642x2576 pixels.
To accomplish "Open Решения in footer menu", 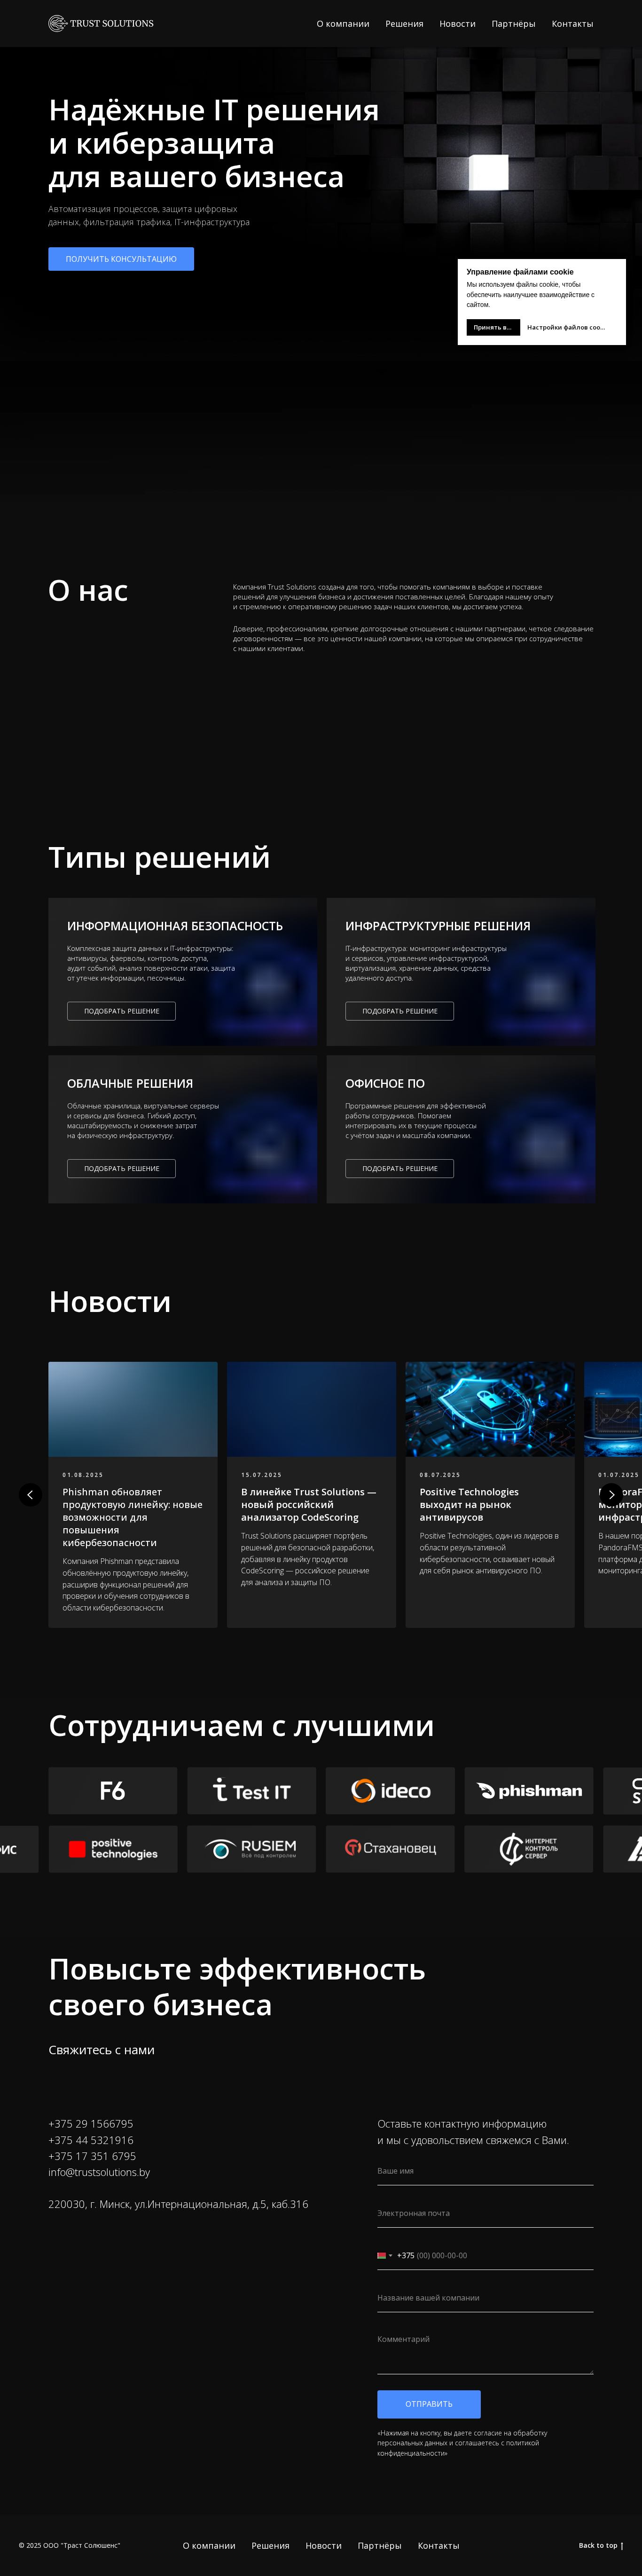I will point(270,2545).
